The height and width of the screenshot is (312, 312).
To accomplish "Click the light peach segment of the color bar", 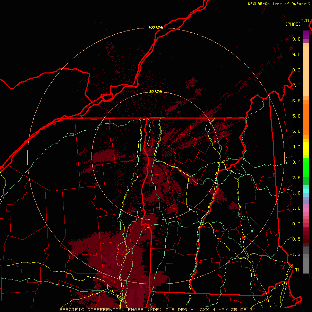I will tap(306, 71).
